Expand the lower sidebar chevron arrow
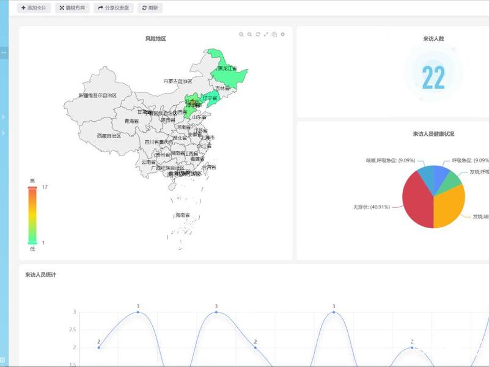This screenshot has width=489, height=367. click(3, 133)
